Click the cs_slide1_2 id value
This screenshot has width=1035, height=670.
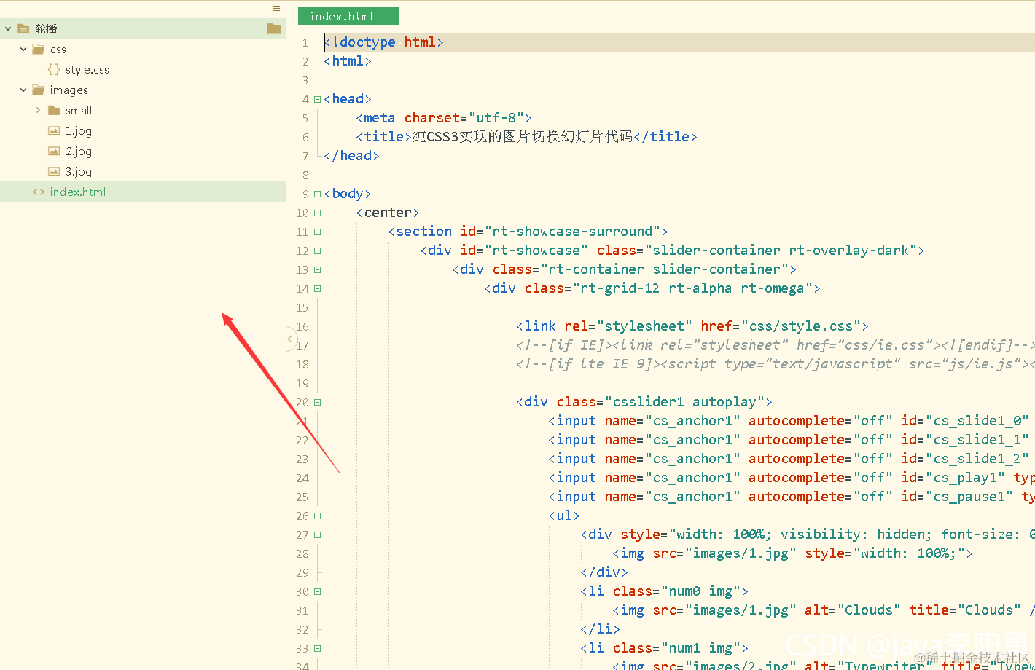(977, 459)
